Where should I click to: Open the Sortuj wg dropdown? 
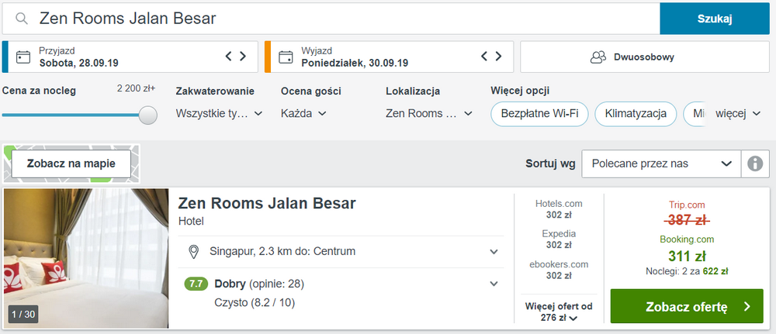pos(660,164)
